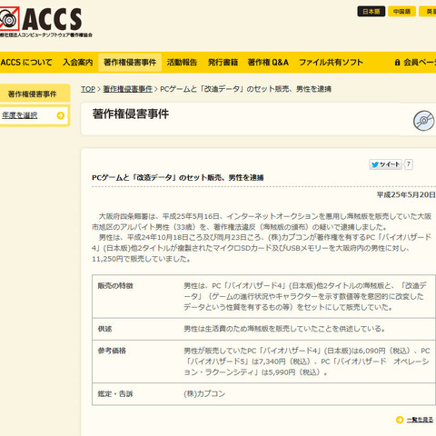Follow the 著作権侵害事件 breadcrumb link

point(127,89)
